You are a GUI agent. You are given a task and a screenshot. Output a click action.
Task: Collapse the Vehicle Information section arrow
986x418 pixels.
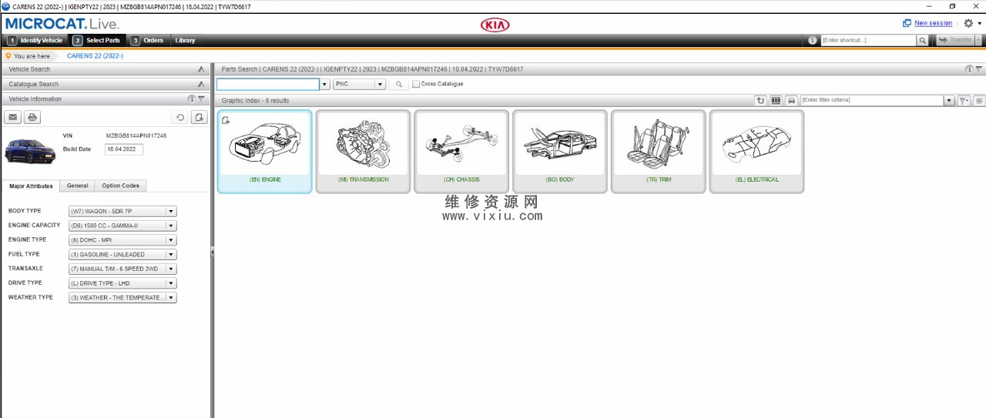coord(202,99)
